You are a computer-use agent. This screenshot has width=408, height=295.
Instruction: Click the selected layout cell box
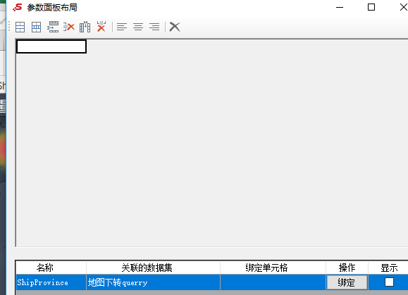[x=51, y=46]
